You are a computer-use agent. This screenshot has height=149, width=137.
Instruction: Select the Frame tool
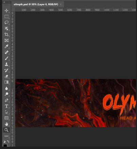[6, 40]
